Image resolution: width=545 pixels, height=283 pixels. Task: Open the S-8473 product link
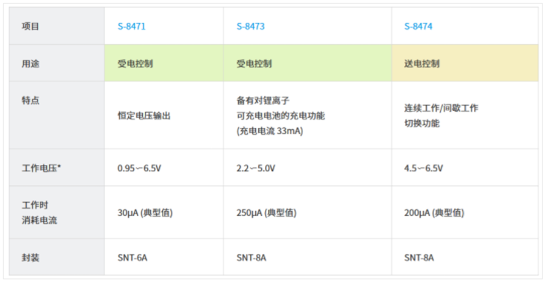250,26
